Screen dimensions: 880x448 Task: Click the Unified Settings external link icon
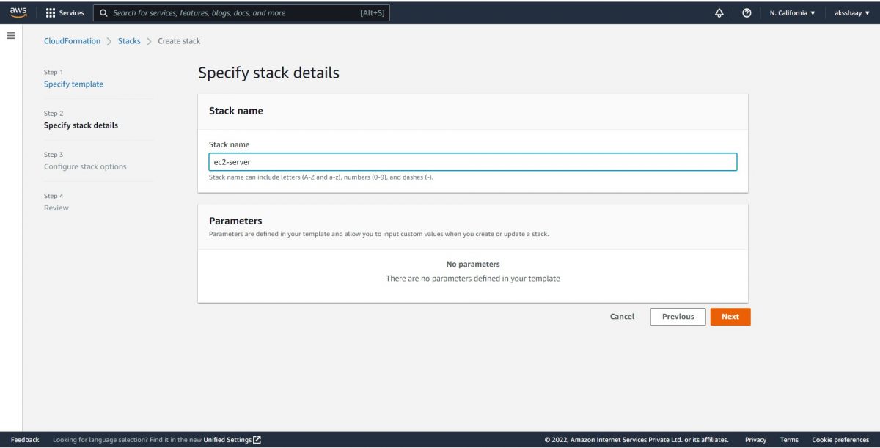pyautogui.click(x=257, y=440)
